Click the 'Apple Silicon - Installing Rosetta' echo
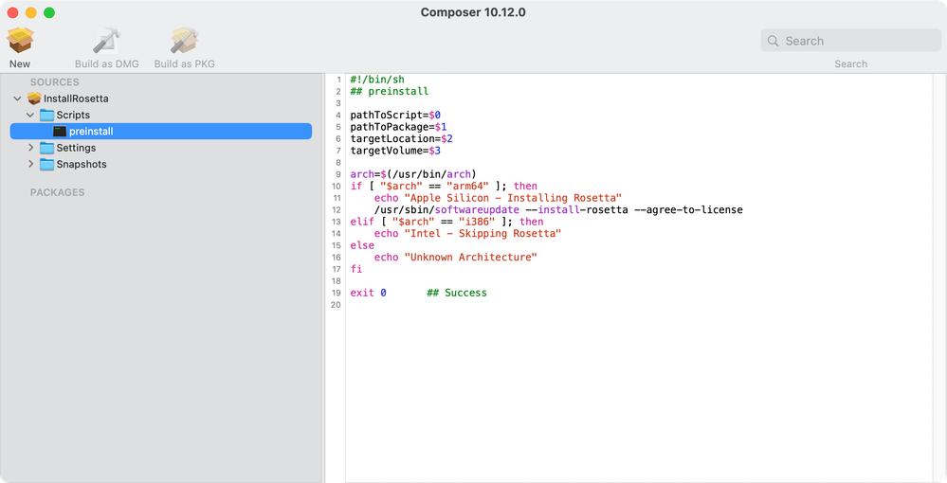The height and width of the screenshot is (483, 947). (x=498, y=198)
